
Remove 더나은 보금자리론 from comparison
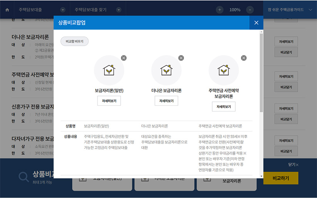click(x=181, y=58)
